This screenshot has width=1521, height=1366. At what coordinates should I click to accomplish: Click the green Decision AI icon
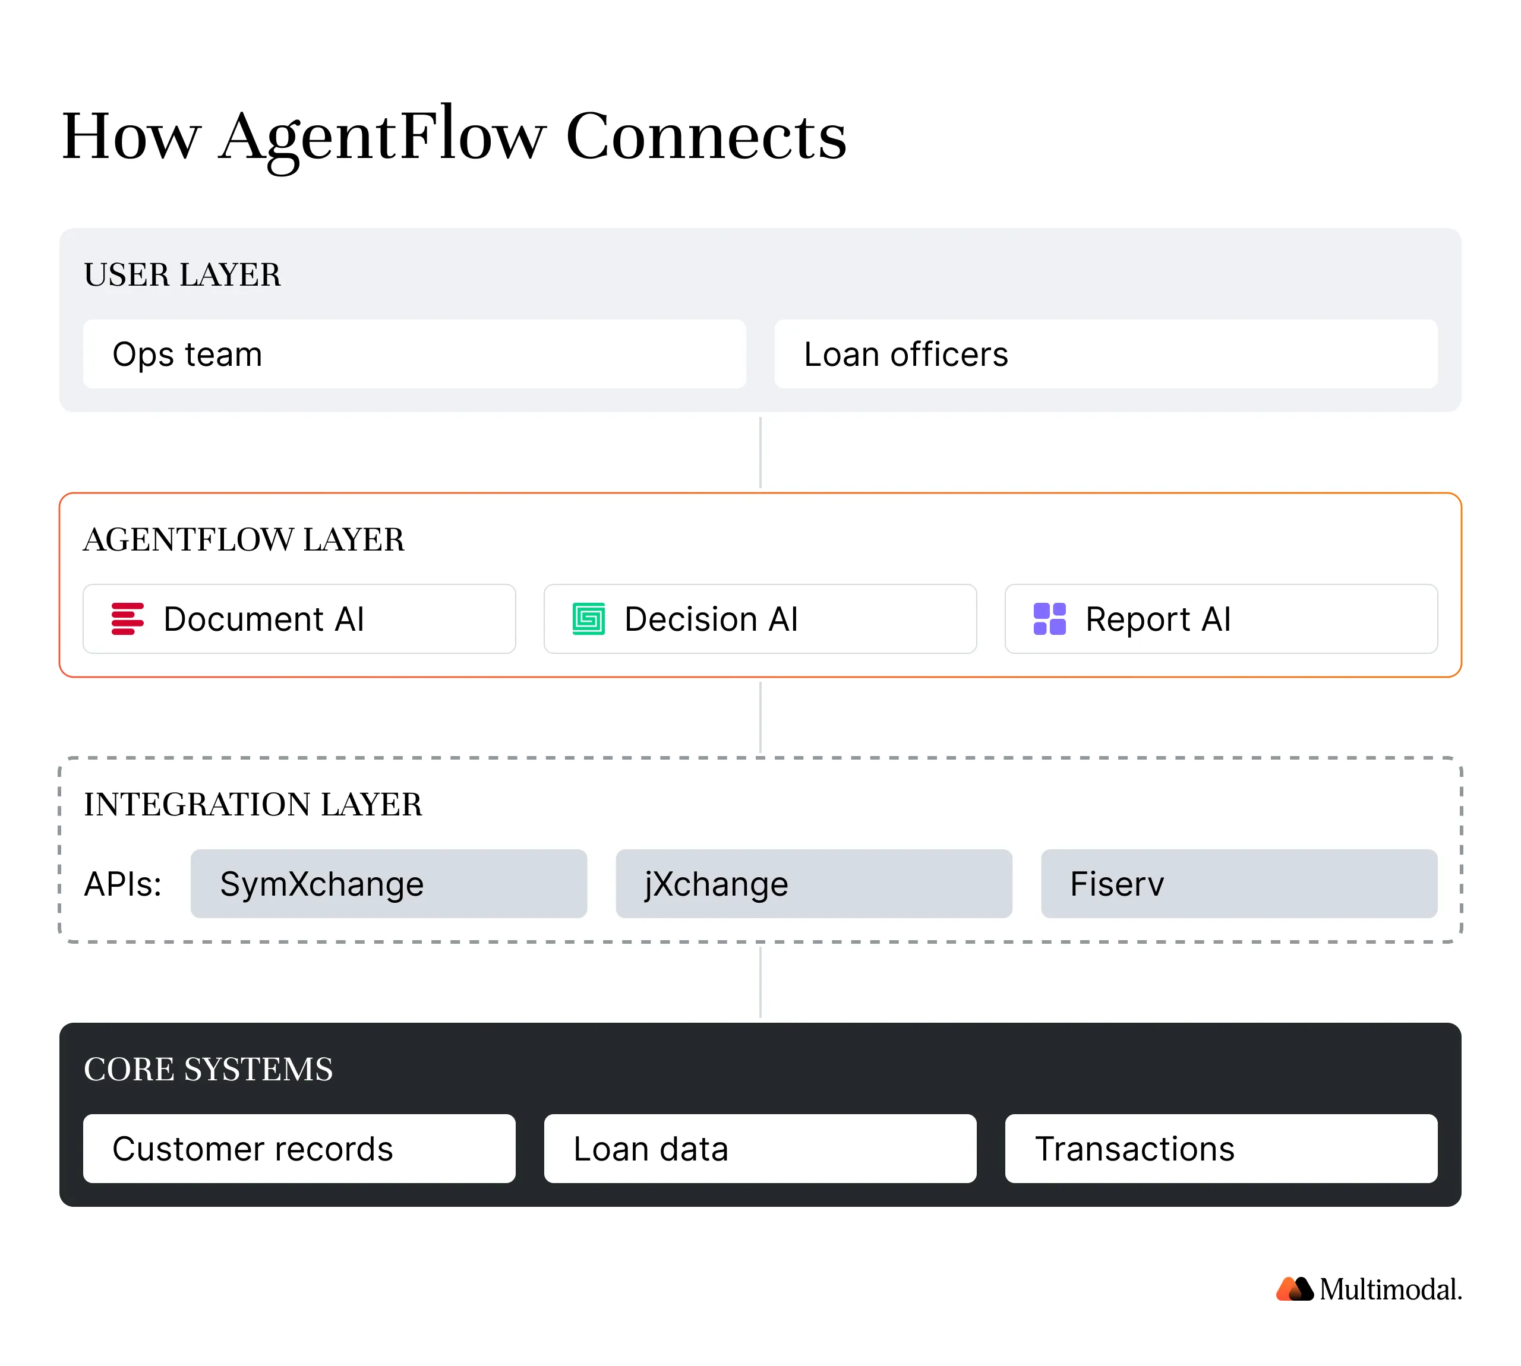coord(588,618)
